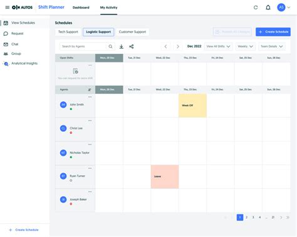Viewport: 297px width, 237px height.
Task: Click the refresh icon in header
Action: 256,8
